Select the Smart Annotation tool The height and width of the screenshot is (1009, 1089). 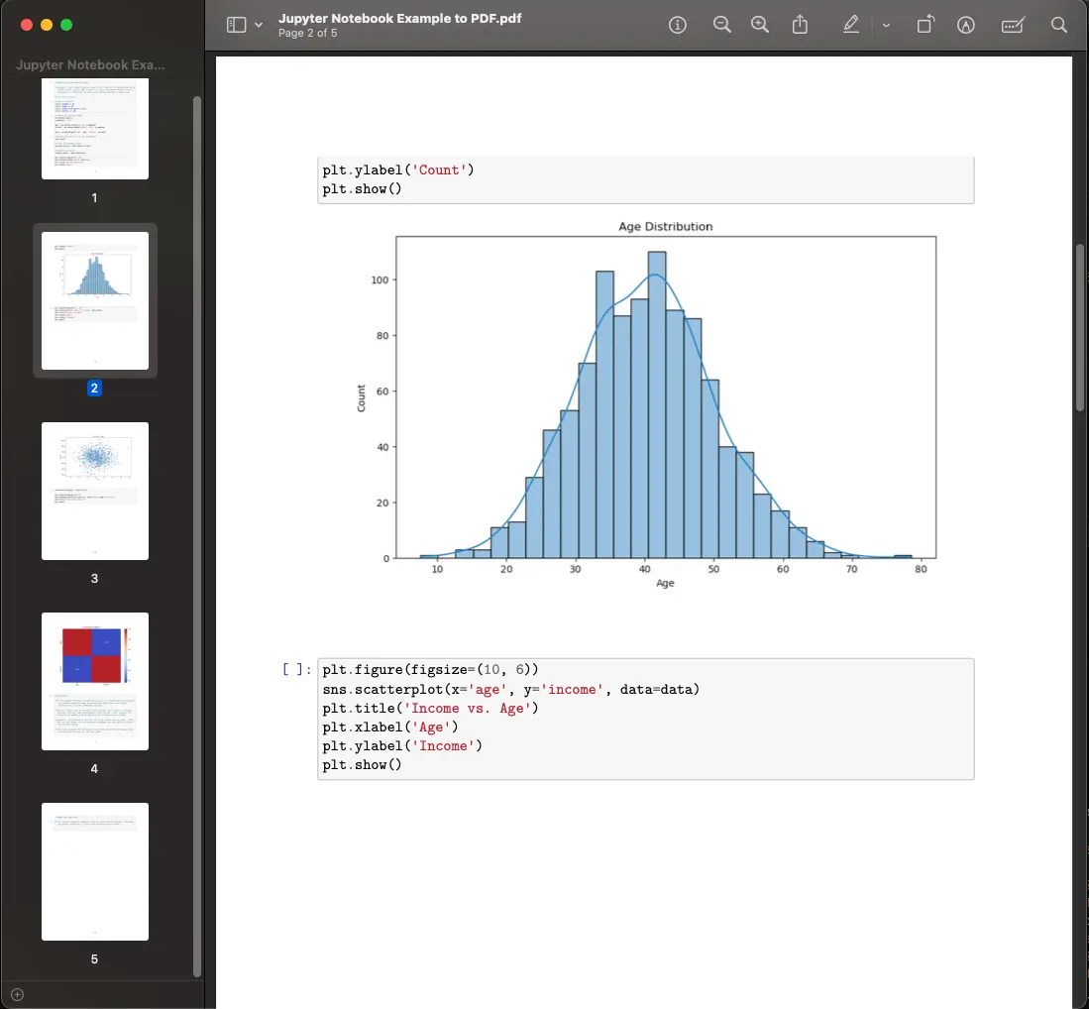(x=966, y=25)
